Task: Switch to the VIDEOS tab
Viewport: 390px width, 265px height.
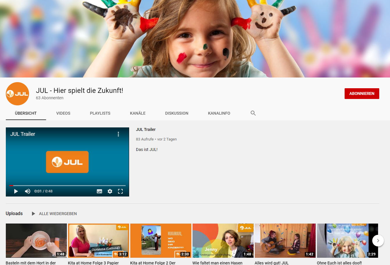Action: point(63,113)
